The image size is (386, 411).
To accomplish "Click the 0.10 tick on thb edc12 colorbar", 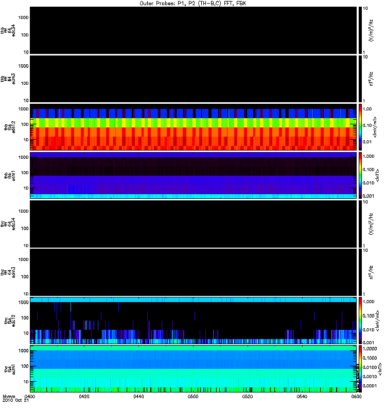I will [367, 125].
